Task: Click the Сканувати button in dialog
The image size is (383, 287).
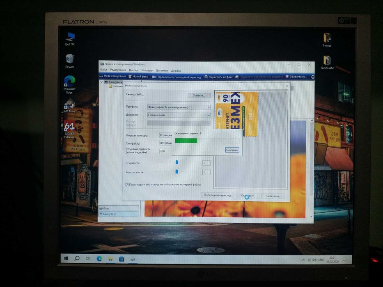Action: pos(248,196)
